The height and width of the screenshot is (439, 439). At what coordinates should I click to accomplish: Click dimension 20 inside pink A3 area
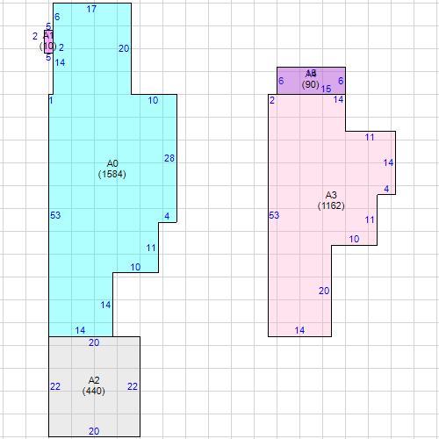point(324,291)
